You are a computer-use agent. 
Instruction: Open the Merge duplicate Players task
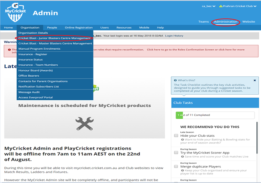click(200, 167)
